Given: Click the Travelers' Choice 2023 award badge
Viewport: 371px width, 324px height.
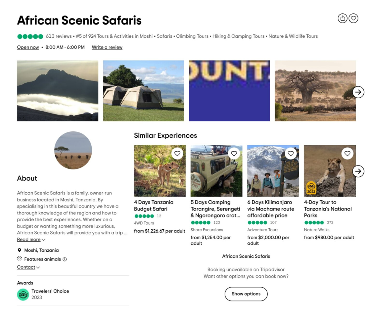Looking at the screenshot, I should [23, 295].
